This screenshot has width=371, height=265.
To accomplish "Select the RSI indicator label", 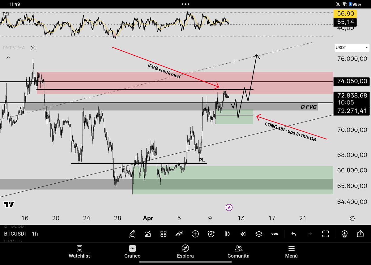I will (x=6, y=14).
